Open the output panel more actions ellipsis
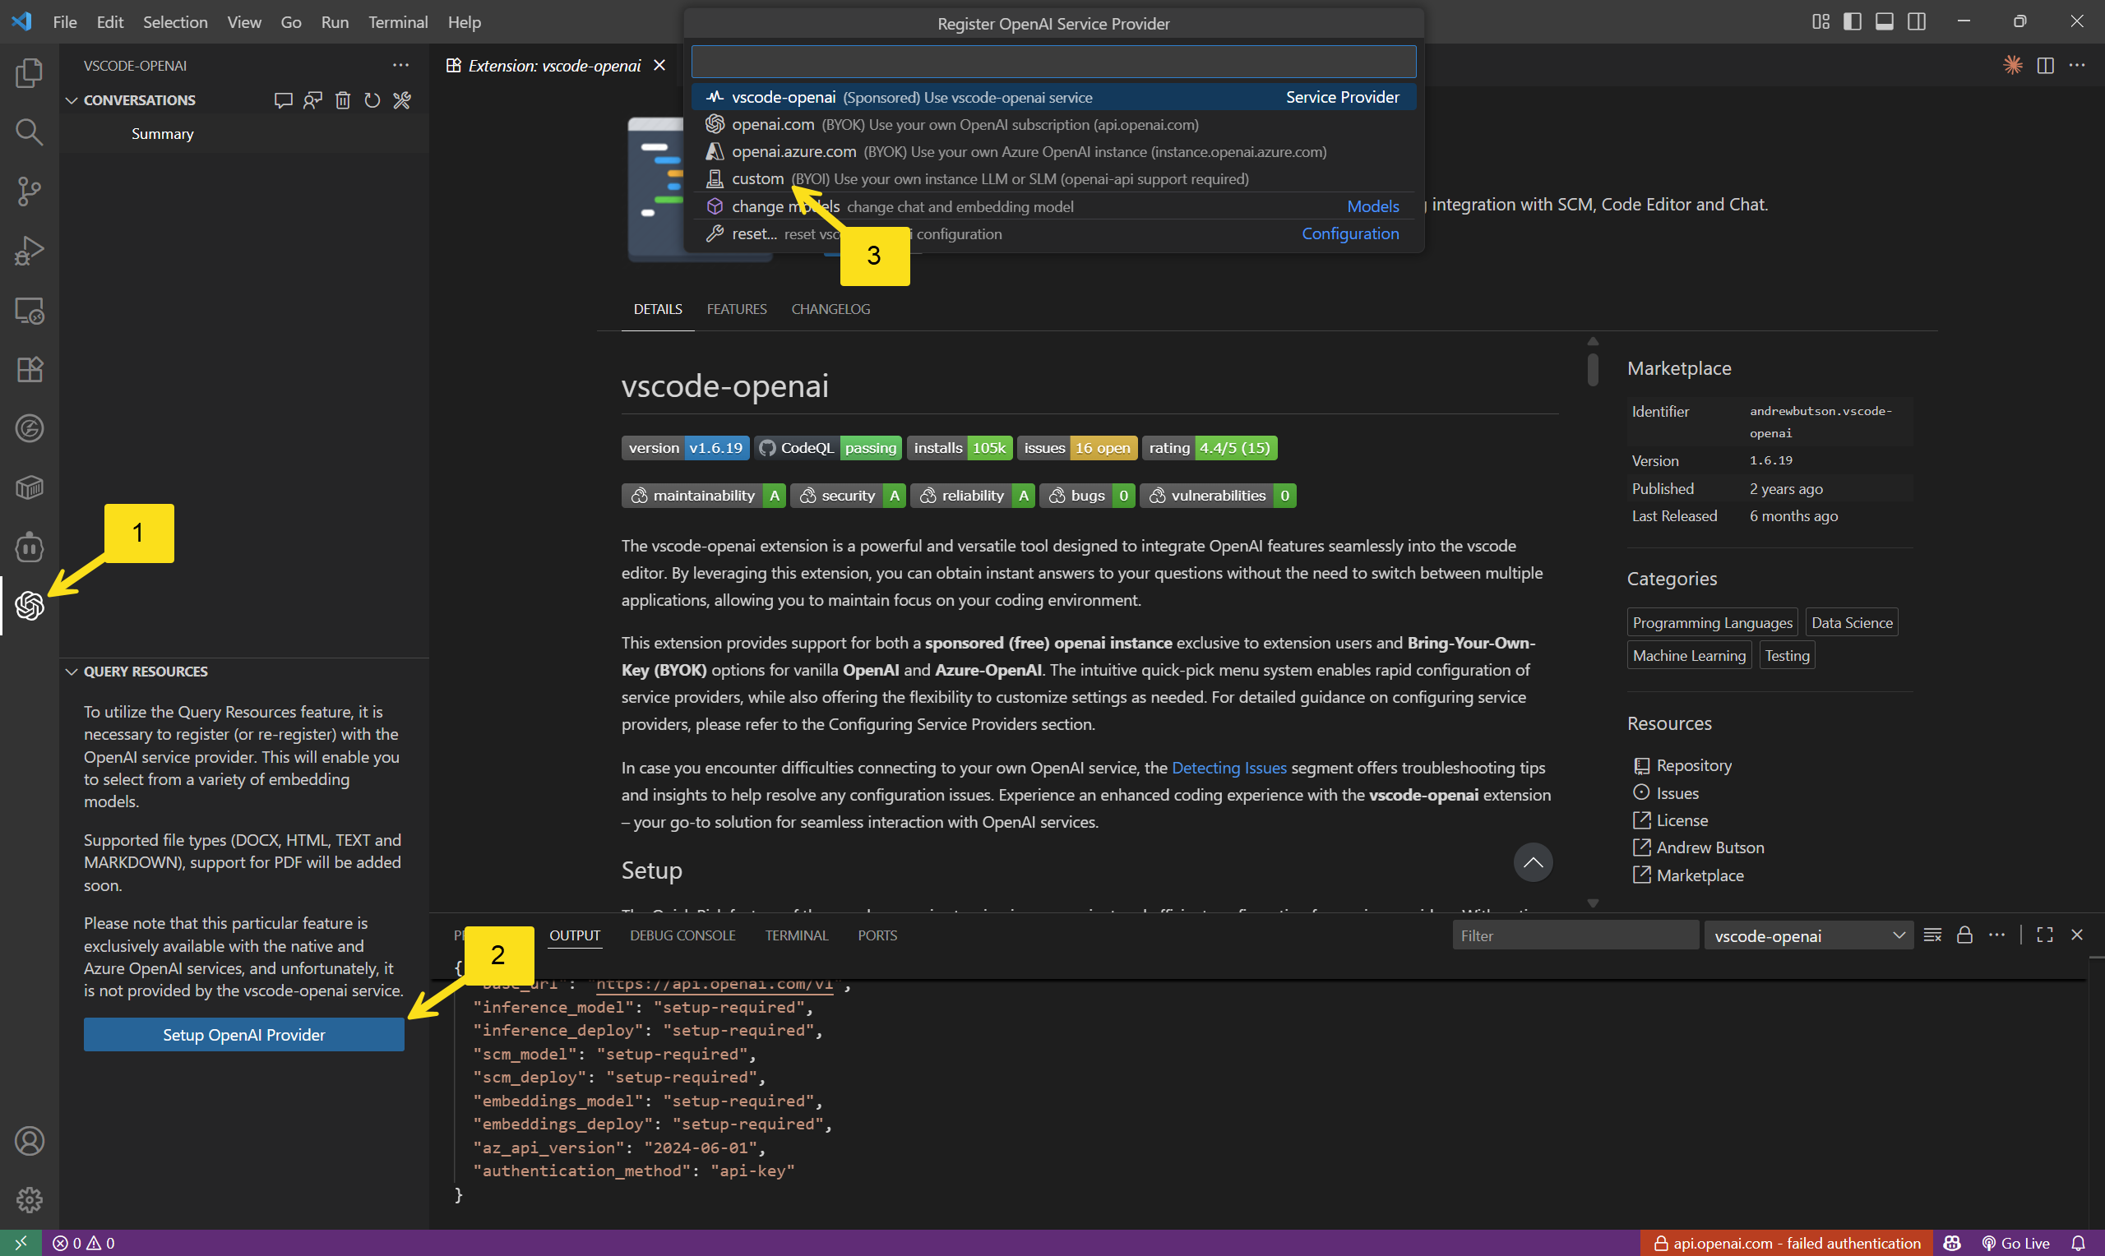 (1996, 935)
